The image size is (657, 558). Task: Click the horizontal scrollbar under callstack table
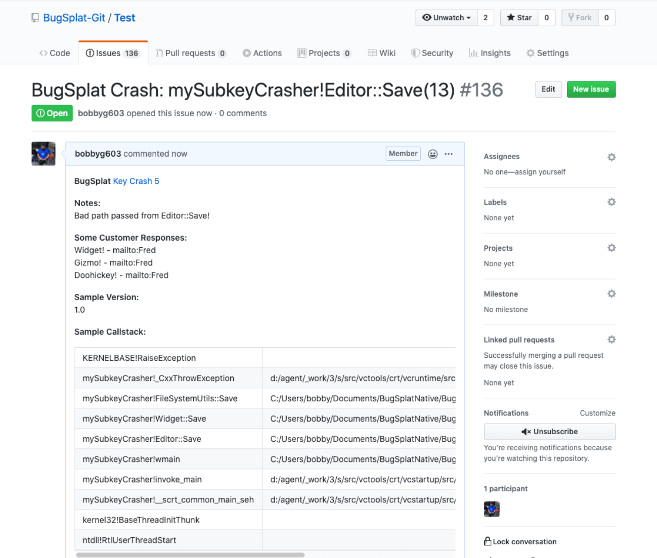pos(190,555)
